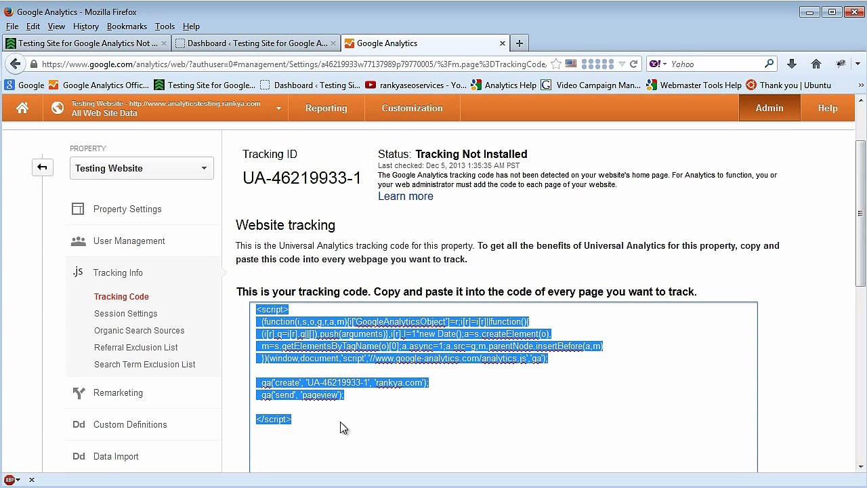867x488 pixels.
Task: Open Data Import section
Action: point(116,456)
